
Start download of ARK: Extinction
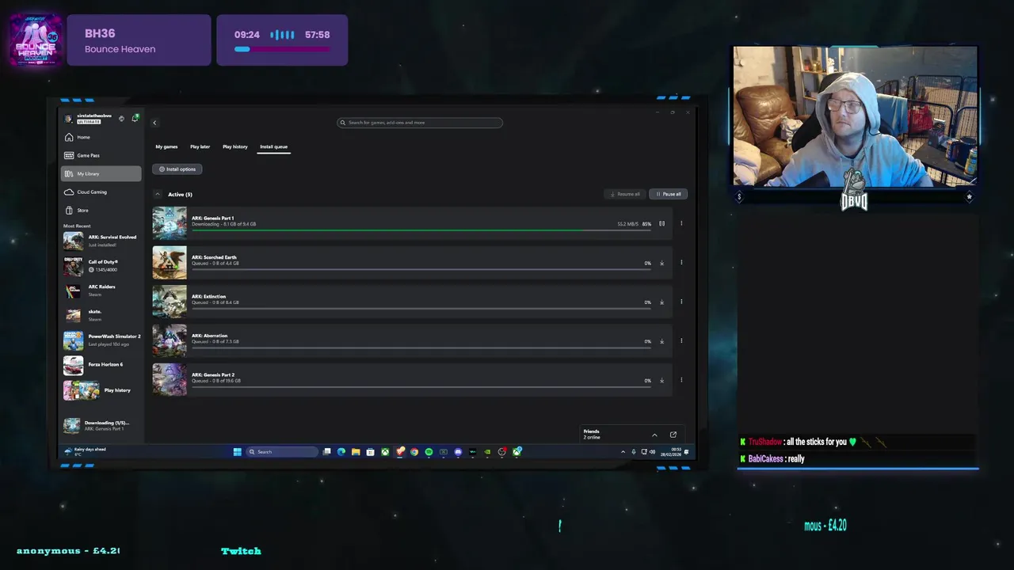point(662,302)
